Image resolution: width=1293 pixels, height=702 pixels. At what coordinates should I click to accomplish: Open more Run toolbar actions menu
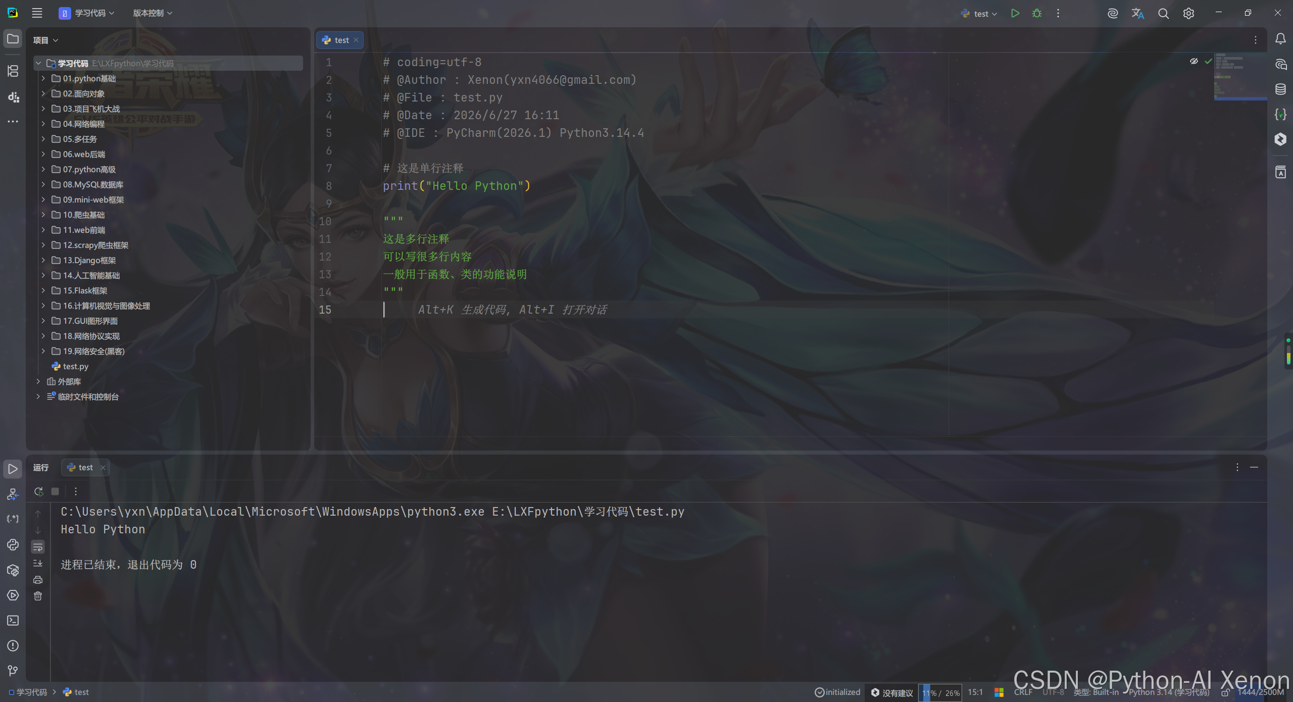coord(76,491)
